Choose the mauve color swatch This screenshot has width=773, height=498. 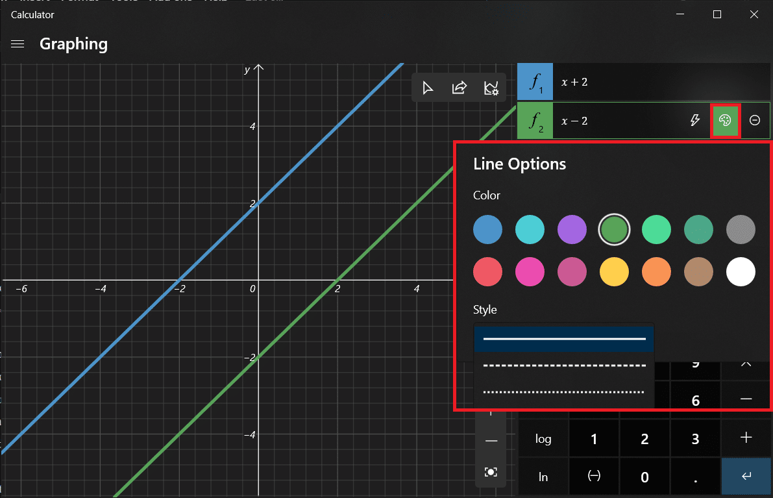tap(572, 271)
